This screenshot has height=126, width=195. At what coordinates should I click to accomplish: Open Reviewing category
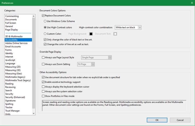[10, 87]
